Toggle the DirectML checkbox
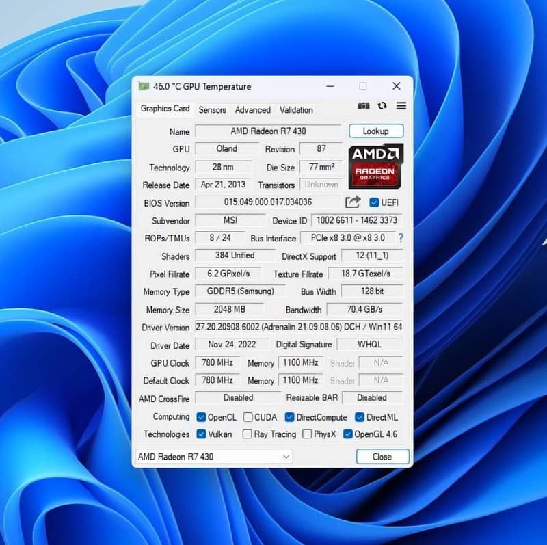The height and width of the screenshot is (545, 547). 360,417
